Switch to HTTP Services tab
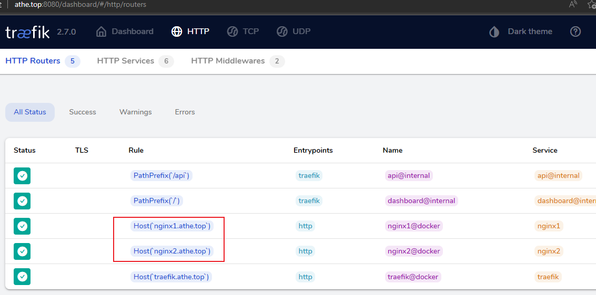 point(135,61)
